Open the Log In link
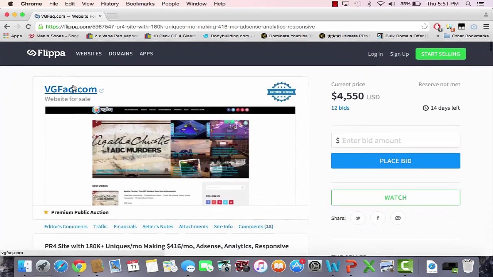 pyautogui.click(x=376, y=54)
